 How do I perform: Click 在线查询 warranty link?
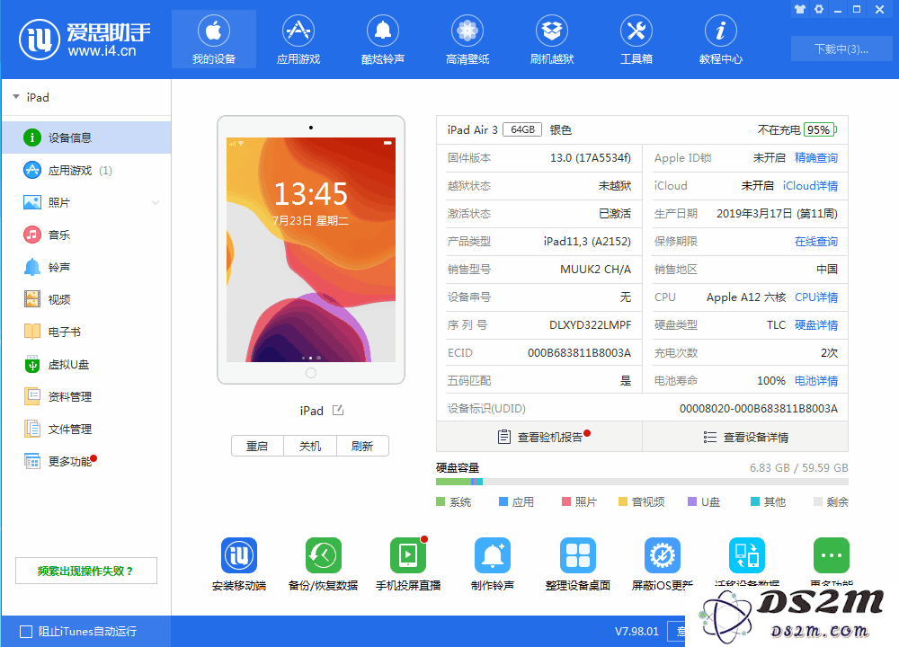[816, 241]
